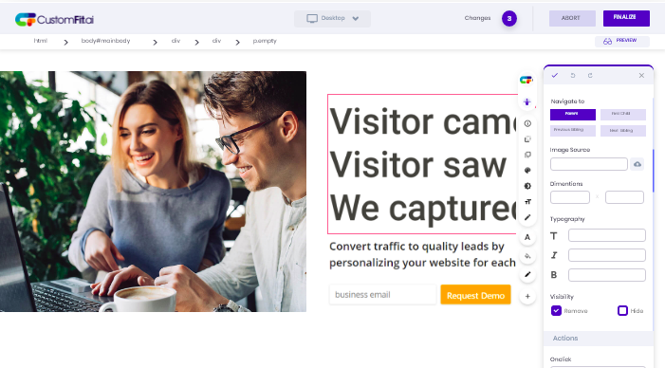The height and width of the screenshot is (368, 665).
Task: Click the cloud upload icon
Action: [x=637, y=164]
